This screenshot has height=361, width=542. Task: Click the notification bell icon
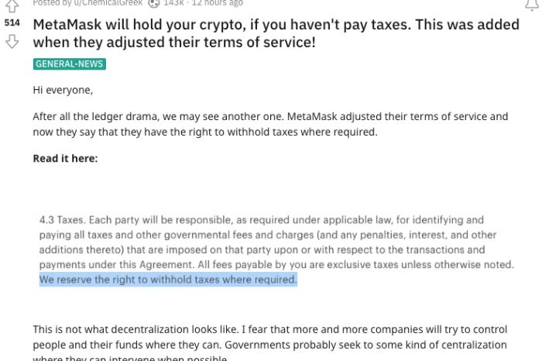(532, 5)
